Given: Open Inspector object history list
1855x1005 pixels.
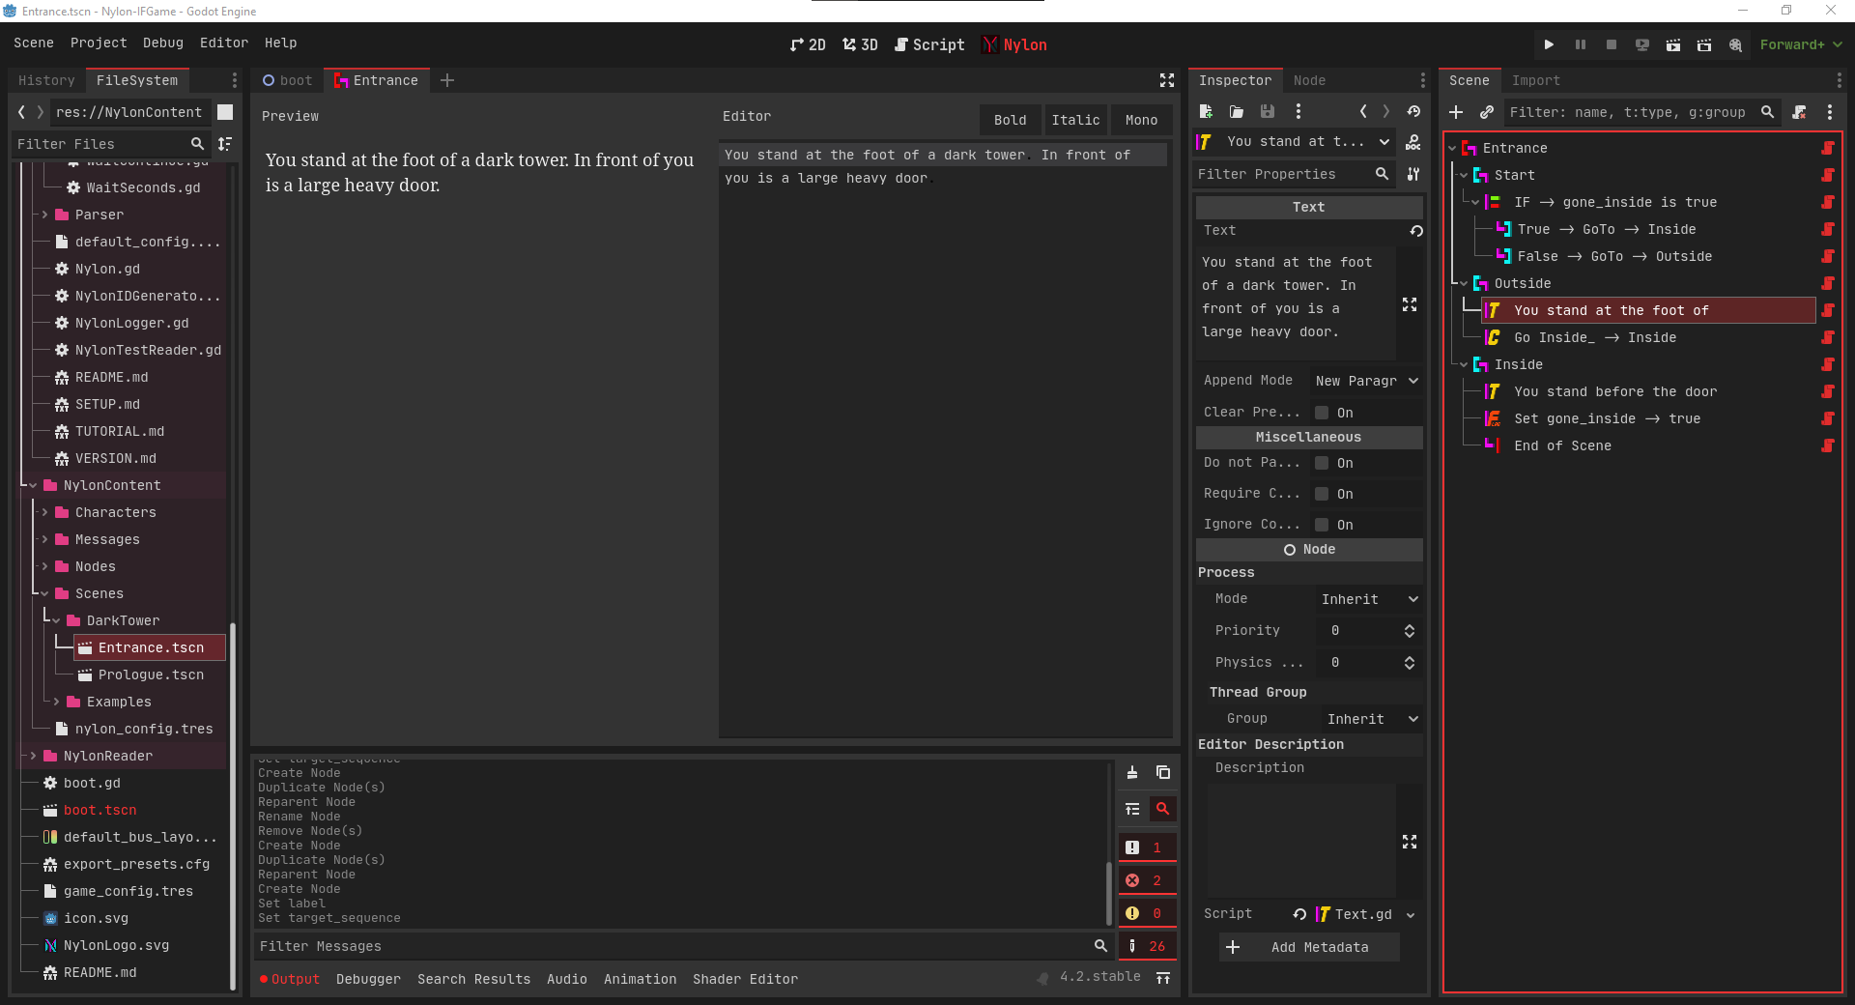Looking at the screenshot, I should point(1413,111).
